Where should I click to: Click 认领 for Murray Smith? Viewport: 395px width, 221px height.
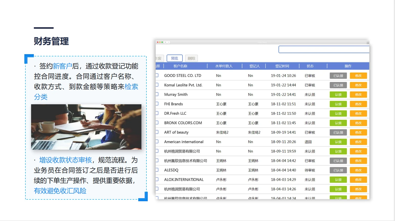[338, 94]
